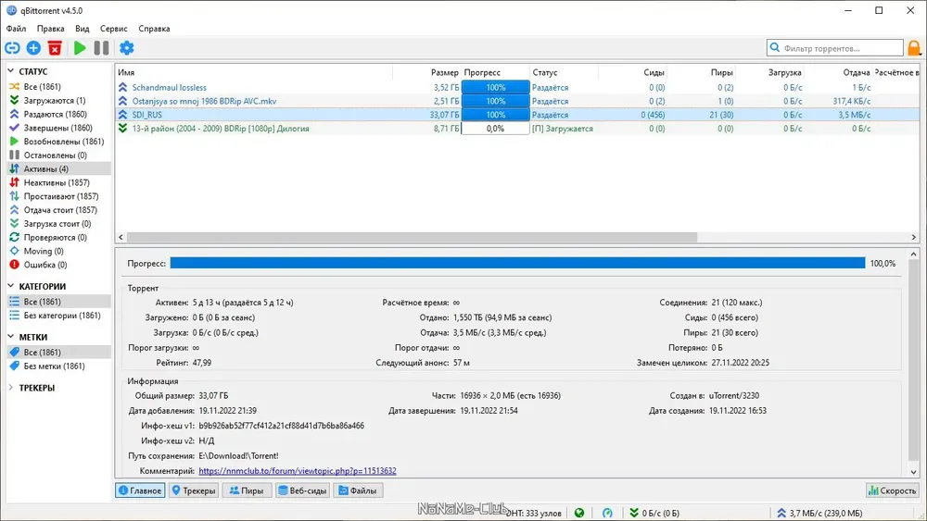Click the orange lock icon beside the filter field
This screenshot has width=927, height=521.
(914, 48)
